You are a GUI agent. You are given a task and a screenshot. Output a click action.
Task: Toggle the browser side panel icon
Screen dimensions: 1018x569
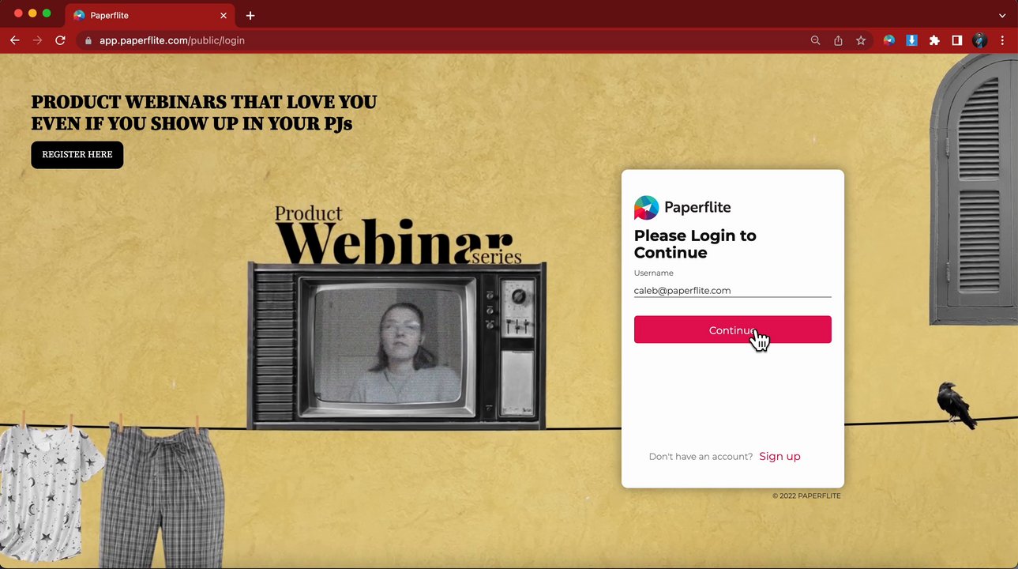[956, 40]
